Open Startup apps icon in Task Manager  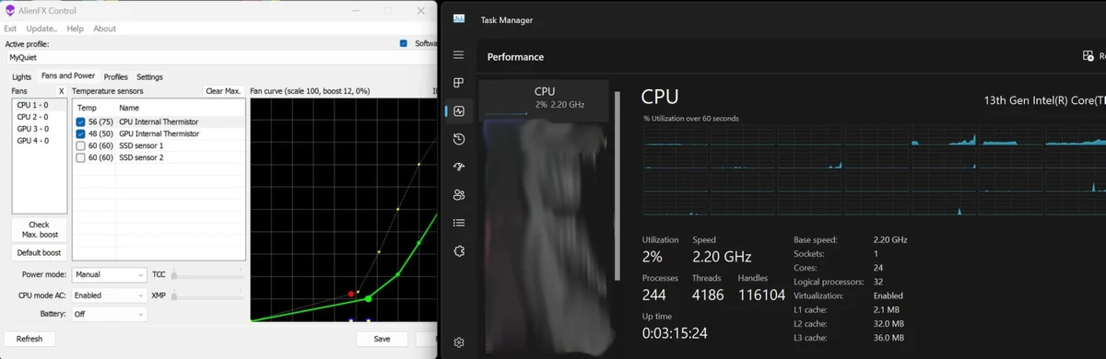tap(459, 167)
